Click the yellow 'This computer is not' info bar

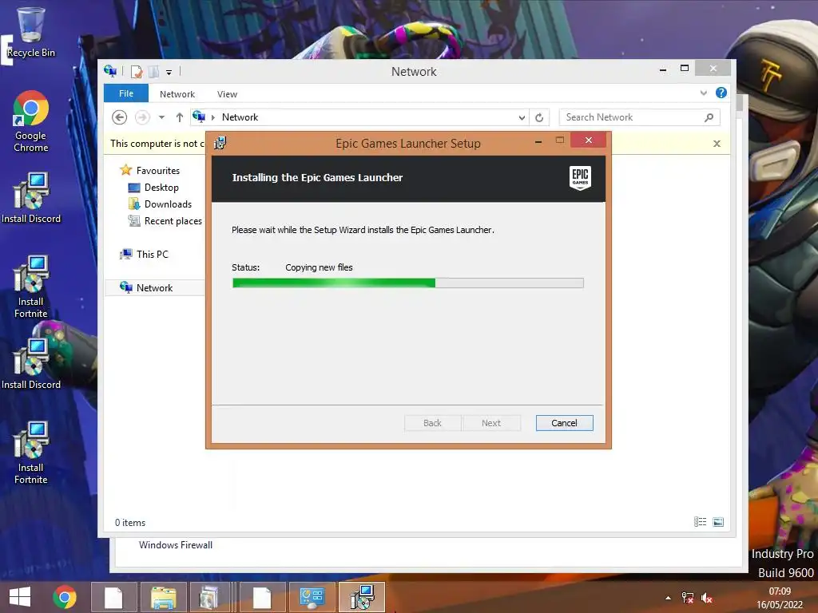click(157, 144)
